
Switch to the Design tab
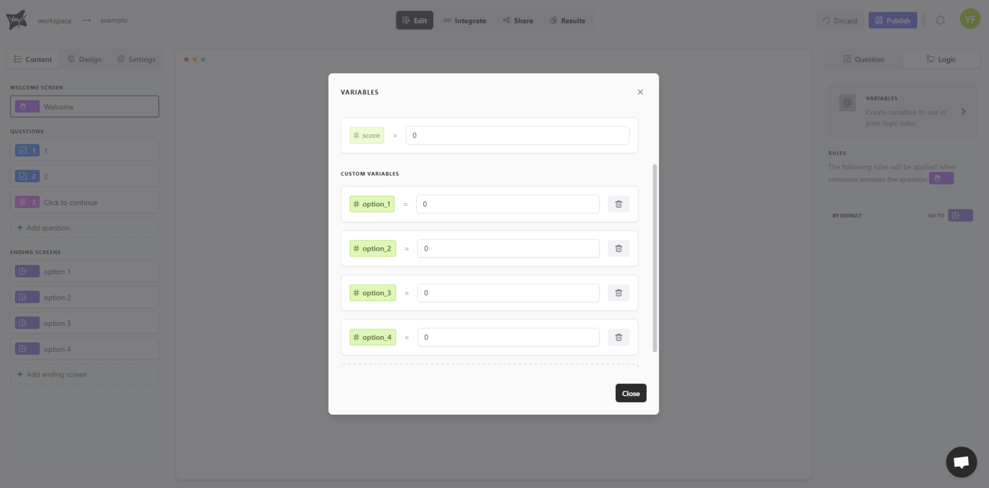pos(85,59)
